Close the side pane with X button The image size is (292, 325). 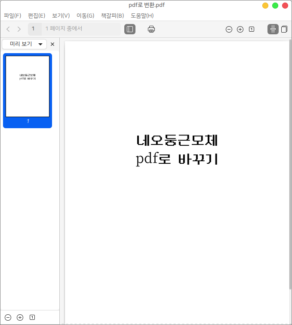click(x=52, y=44)
